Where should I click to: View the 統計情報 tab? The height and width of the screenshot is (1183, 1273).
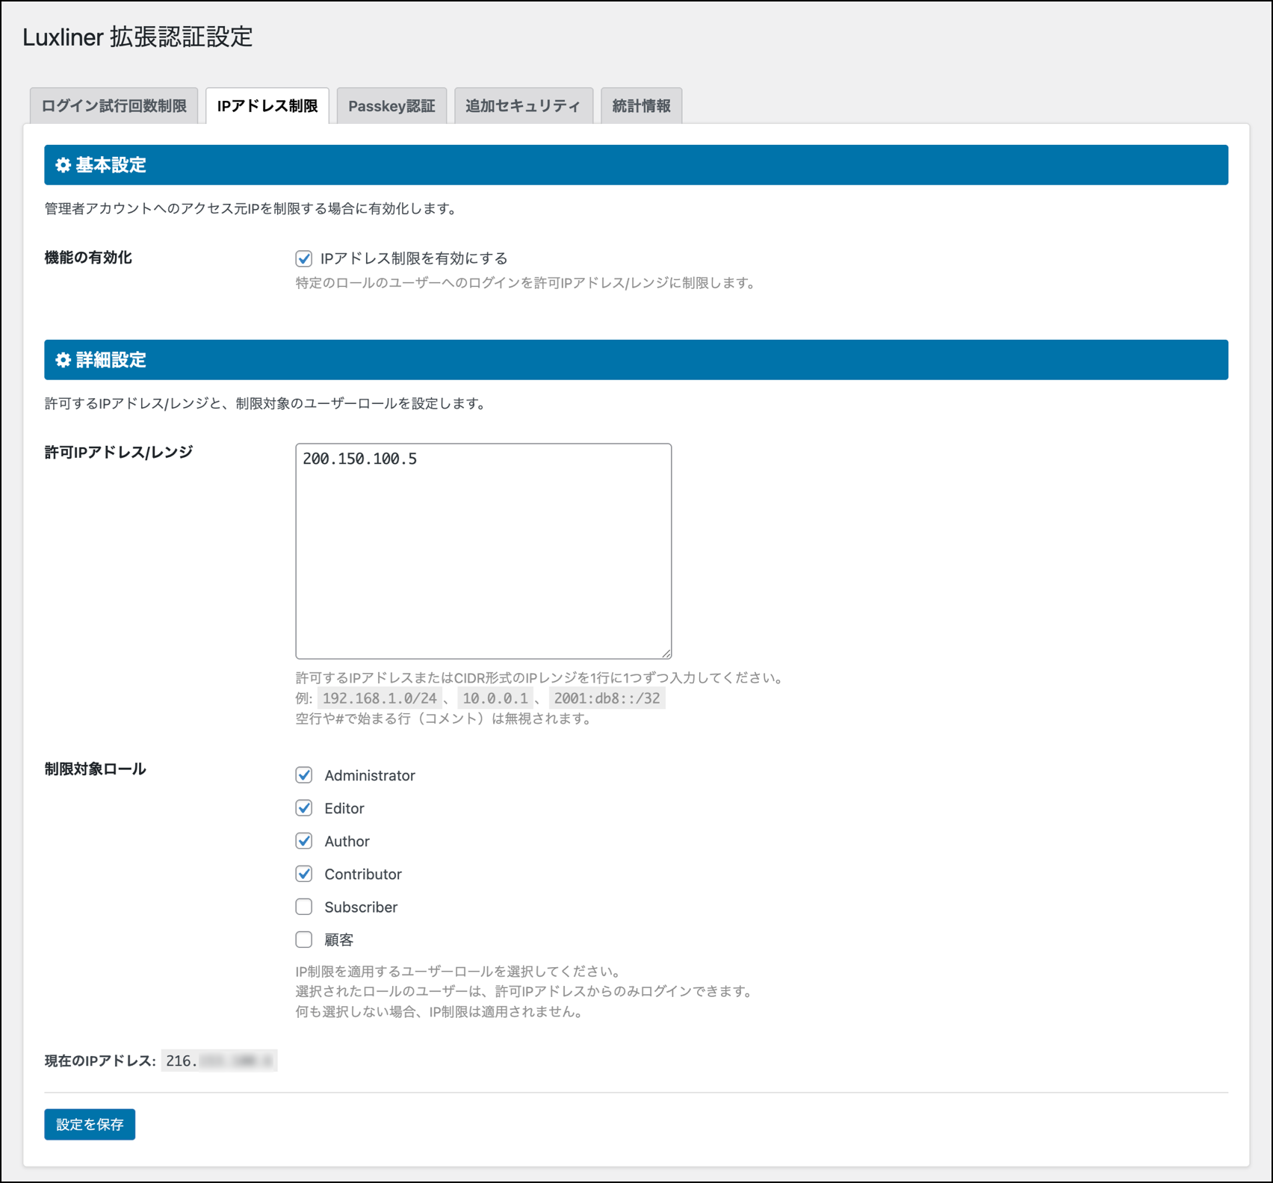(x=641, y=106)
